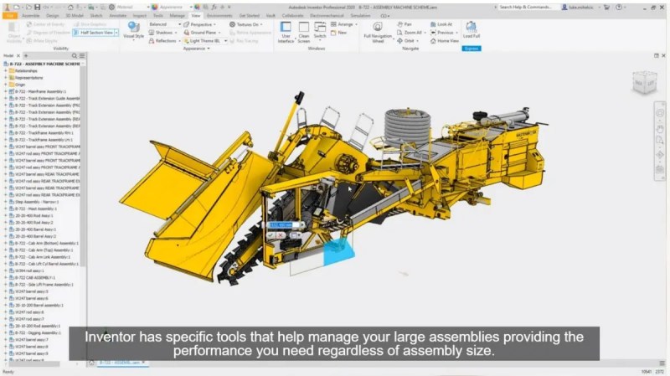The width and height of the screenshot is (670, 376).
Task: Select the Pan tool
Action: [x=405, y=24]
